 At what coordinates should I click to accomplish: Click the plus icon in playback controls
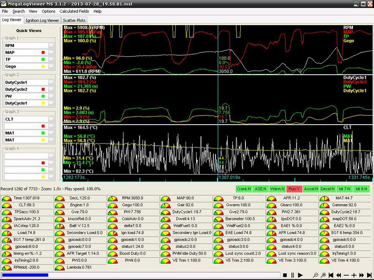click(x=354, y=275)
